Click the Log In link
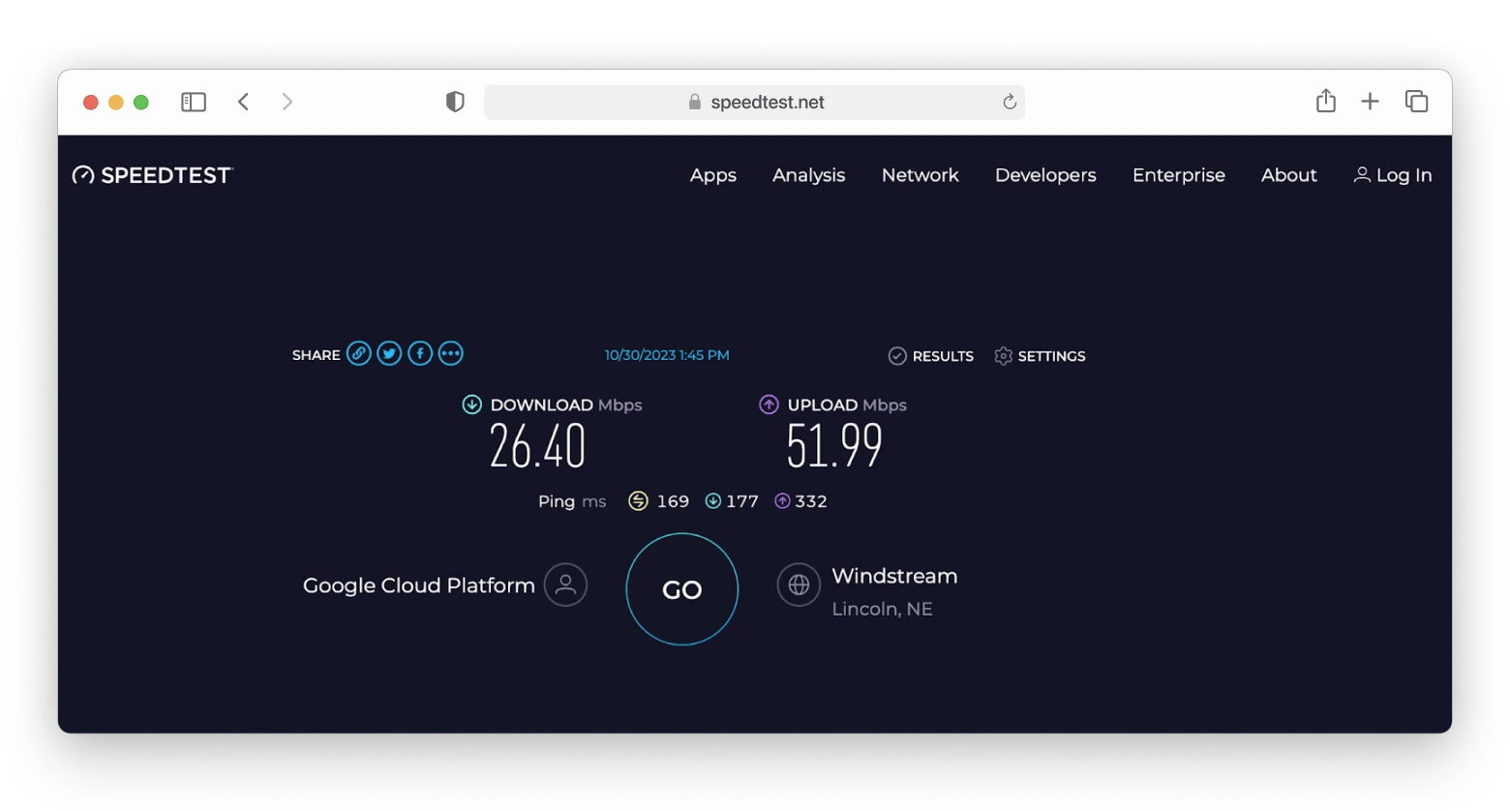 (1393, 175)
